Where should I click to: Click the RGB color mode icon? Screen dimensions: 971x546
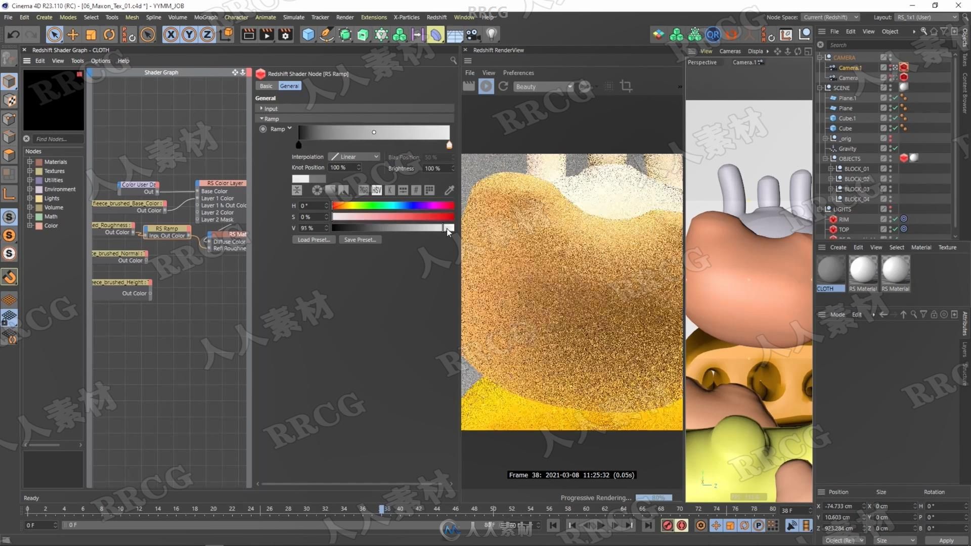point(363,190)
